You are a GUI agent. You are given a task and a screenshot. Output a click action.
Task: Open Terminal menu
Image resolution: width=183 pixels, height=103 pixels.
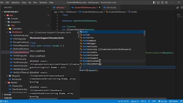tap(43, 3)
